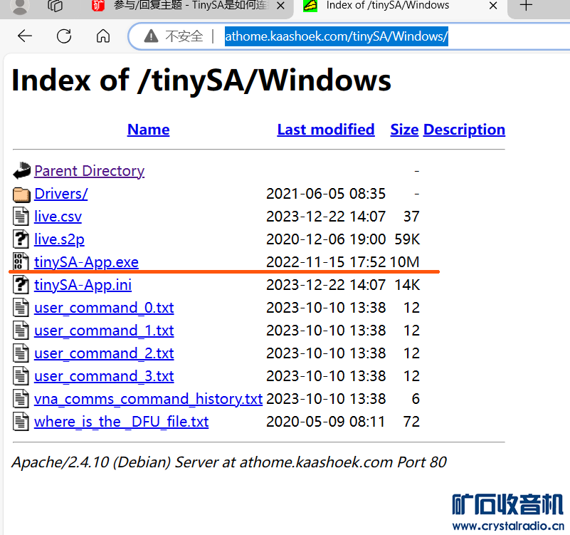Open the Parent Directory link
Viewport: 570px width, 535px height.
pyautogui.click(x=90, y=171)
